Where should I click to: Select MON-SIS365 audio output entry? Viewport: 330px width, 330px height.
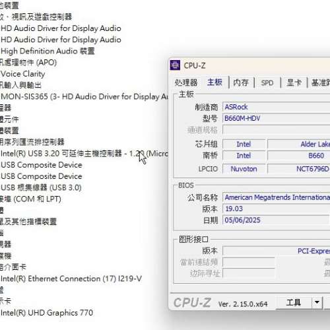(x=84, y=96)
